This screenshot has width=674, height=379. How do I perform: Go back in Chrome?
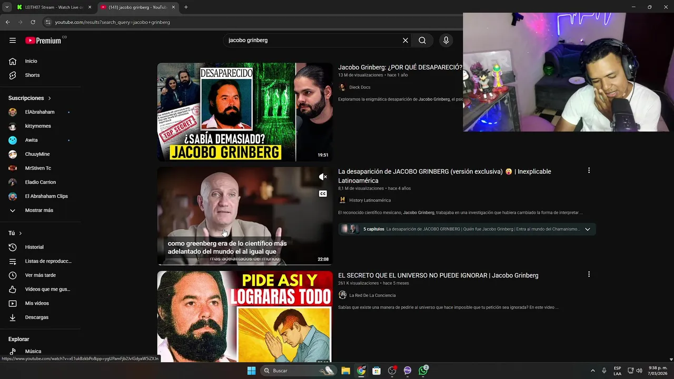(x=7, y=22)
